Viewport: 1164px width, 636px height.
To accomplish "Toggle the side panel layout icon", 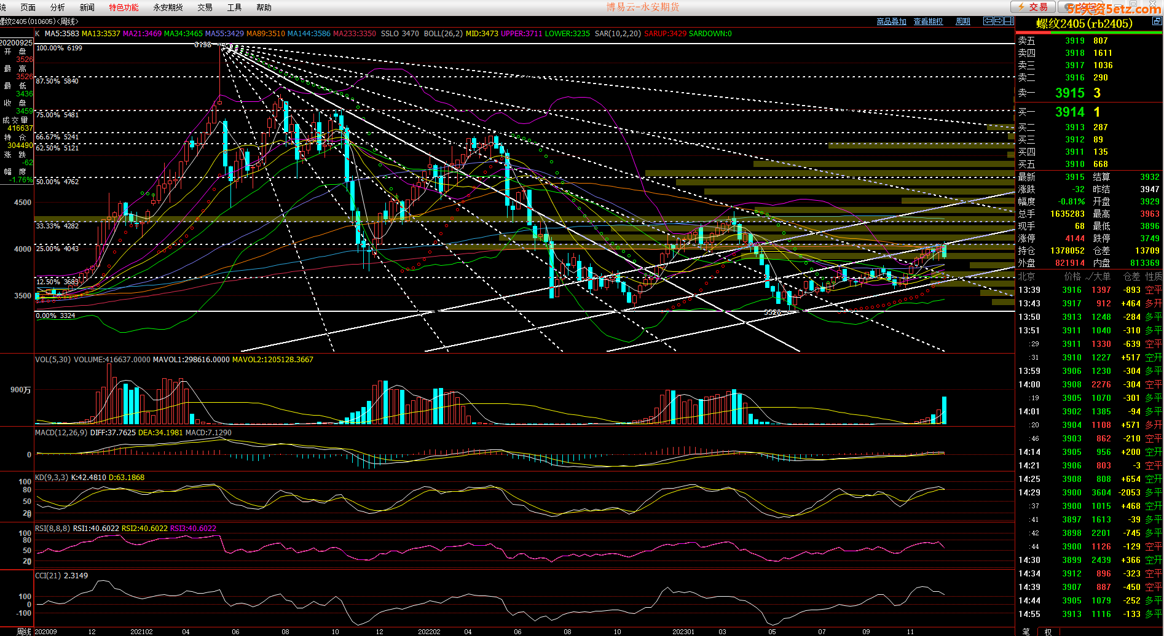I will point(1009,21).
